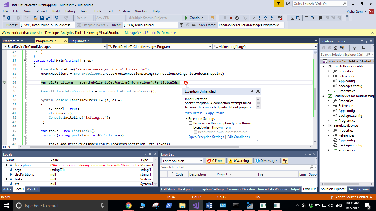Open the Debug menu
Screen dimensions: 376x211
(70, 11)
